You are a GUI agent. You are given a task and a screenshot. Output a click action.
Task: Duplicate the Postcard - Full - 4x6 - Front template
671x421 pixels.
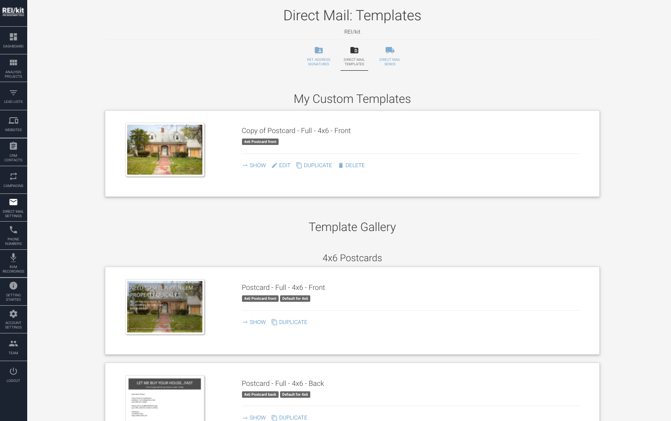[289, 322]
